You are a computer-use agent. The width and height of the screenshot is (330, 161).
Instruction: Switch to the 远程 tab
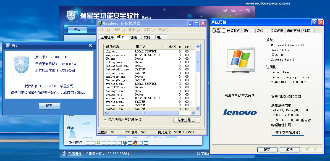308,31
